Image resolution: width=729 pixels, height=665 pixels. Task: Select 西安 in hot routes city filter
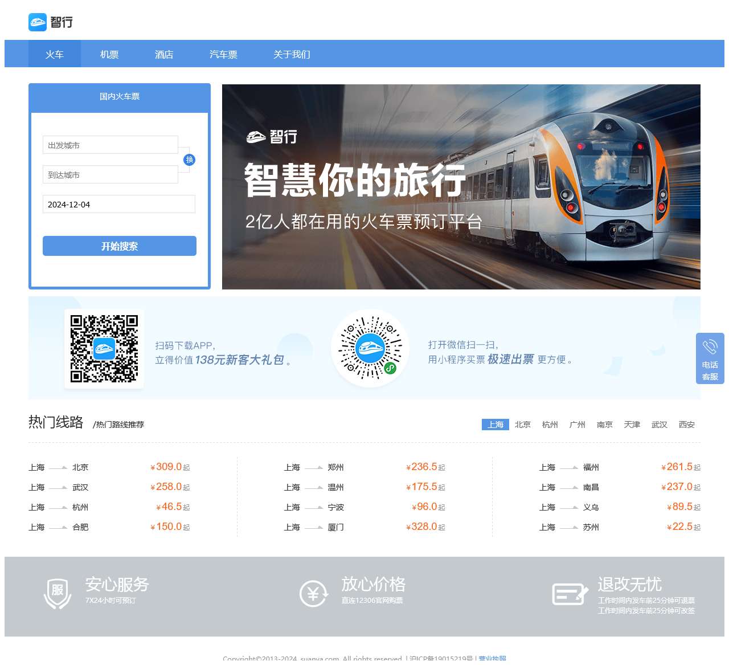click(687, 425)
